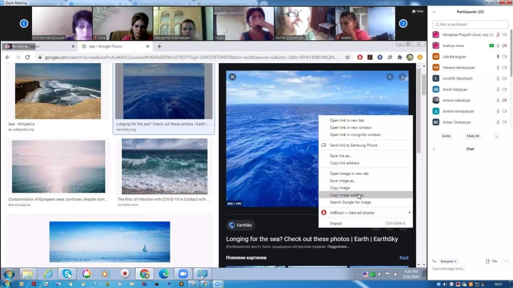This screenshot has width=513, height=288.
Task: Collapse the Participants panel chevron
Action: (434, 12)
